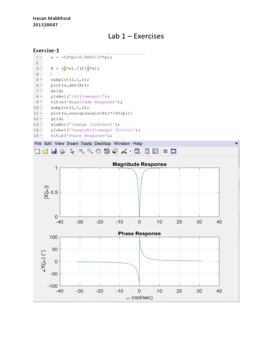Click the name Hasan Mabkhout
The image size is (272, 363).
click(x=52, y=18)
